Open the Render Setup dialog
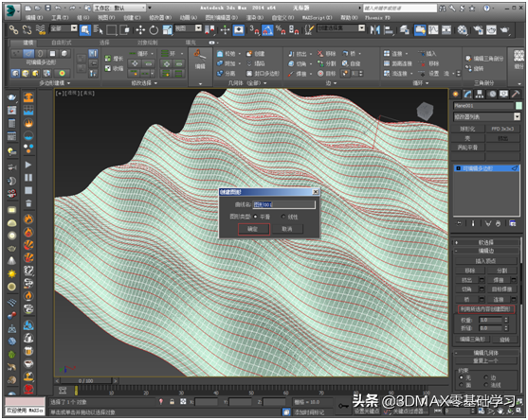The height and width of the screenshot is (420, 528). point(478,30)
